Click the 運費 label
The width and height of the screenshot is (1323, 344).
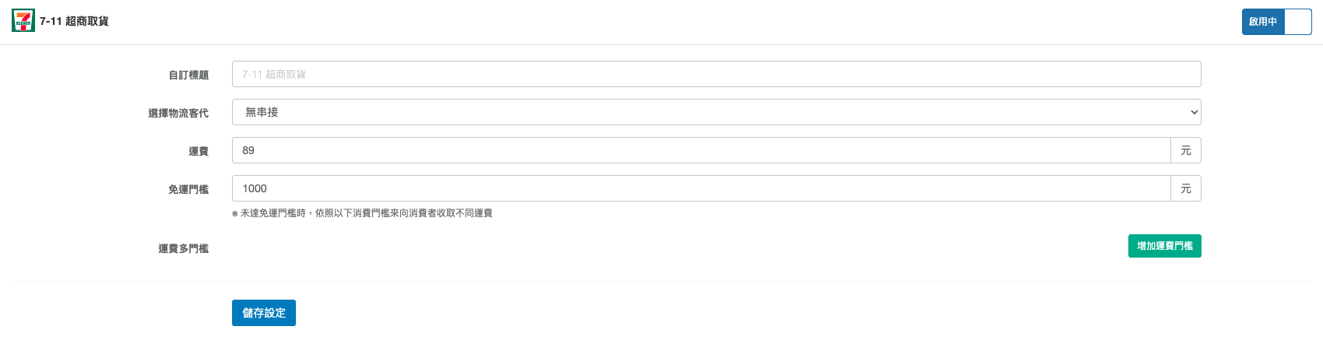[199, 151]
